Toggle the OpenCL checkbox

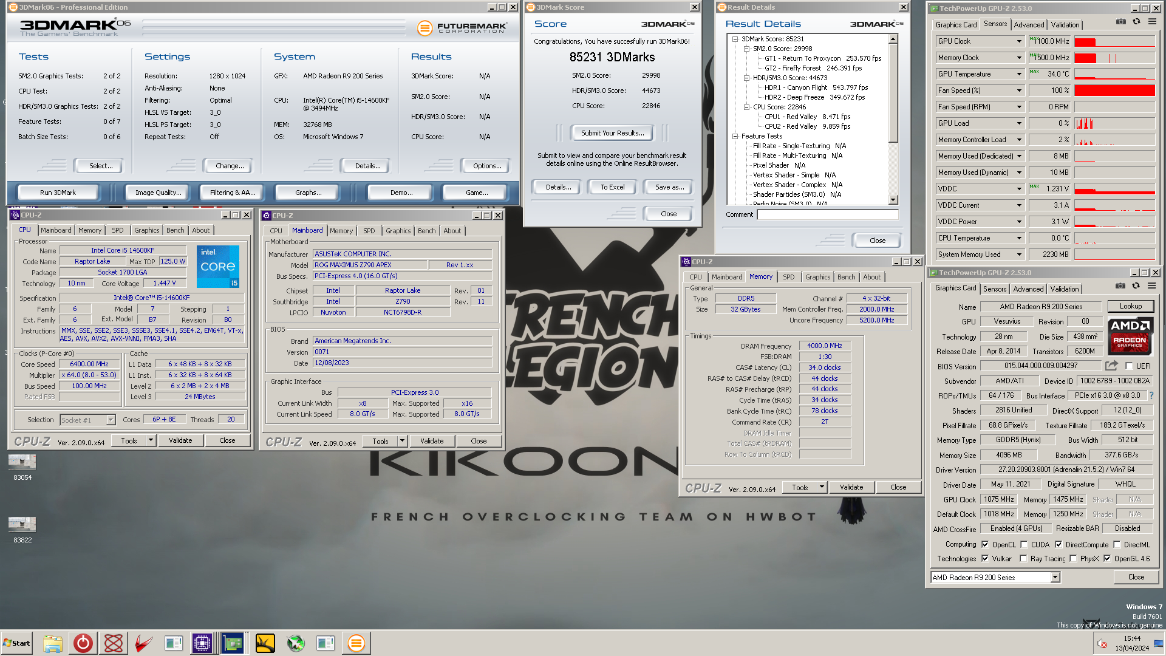tap(985, 545)
